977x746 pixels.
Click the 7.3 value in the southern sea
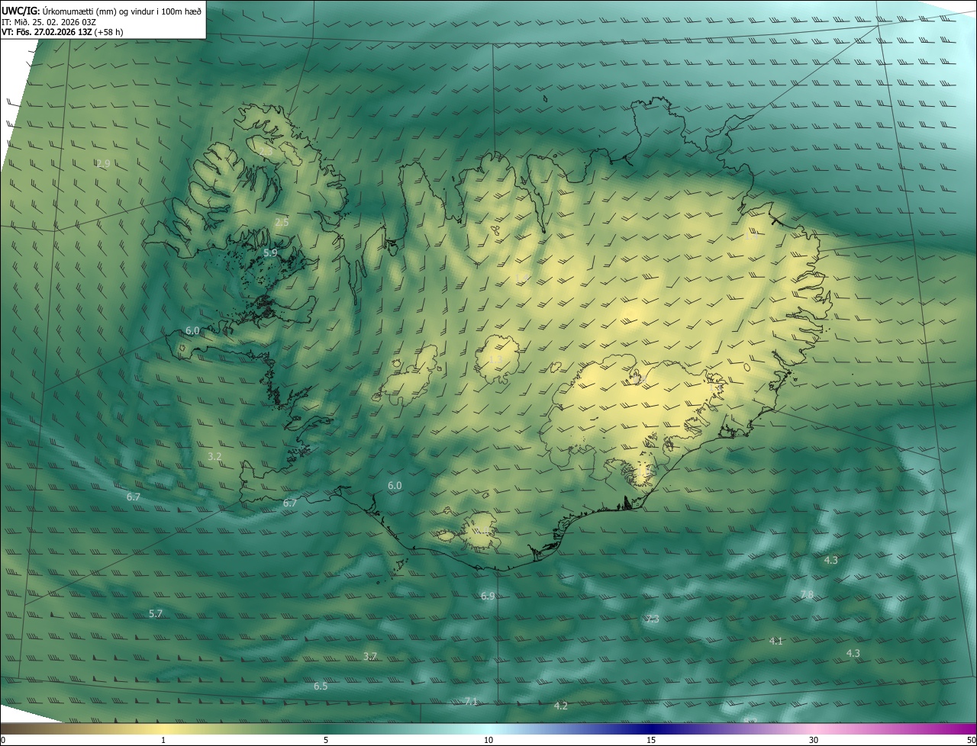tap(652, 619)
